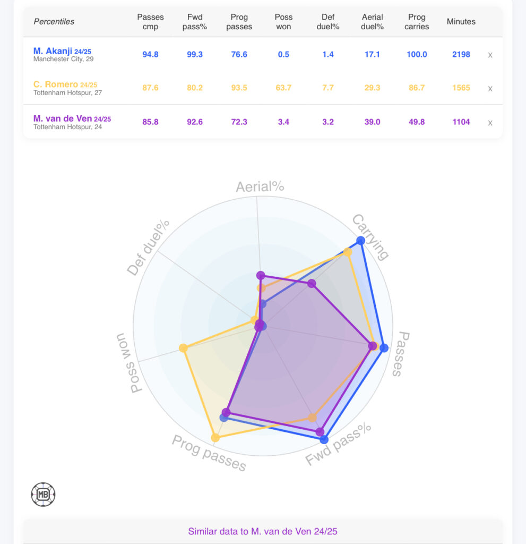
Task: Remove C. Romero row with its x
Action: (490, 89)
